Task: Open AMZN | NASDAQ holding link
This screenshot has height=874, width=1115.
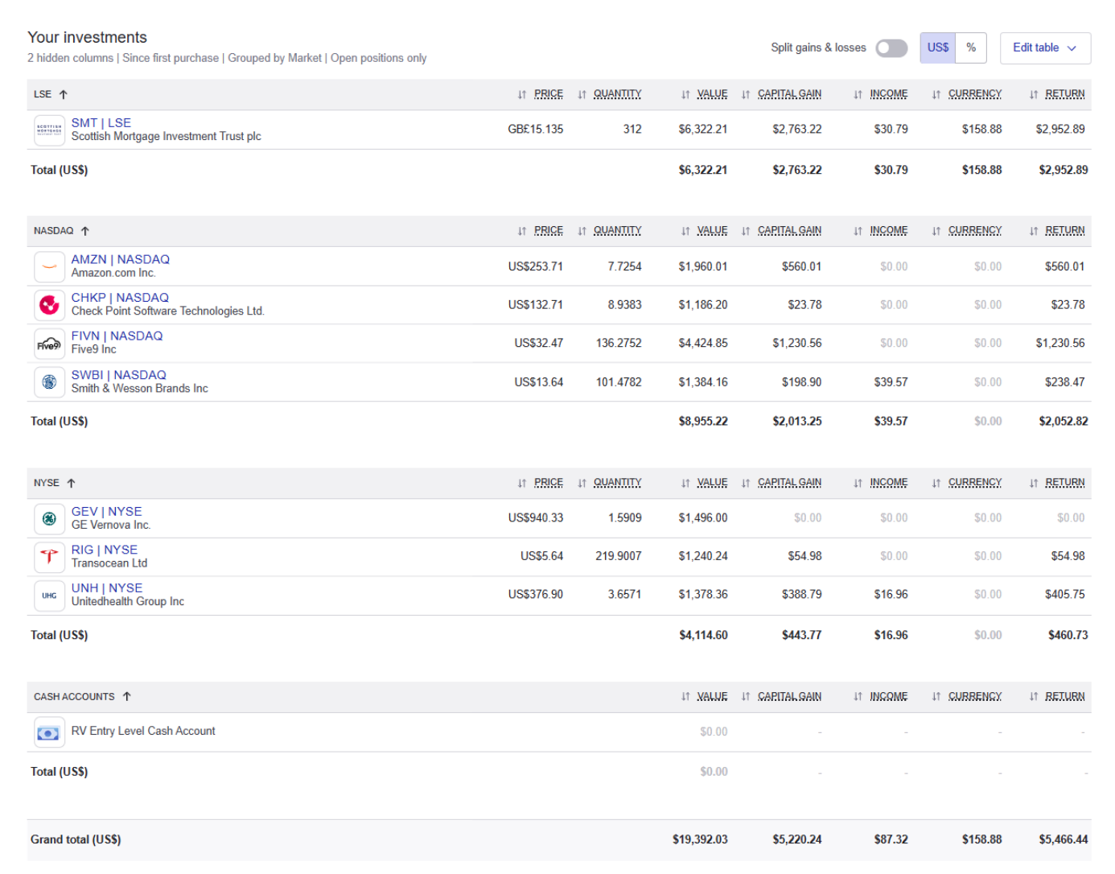Action: click(x=121, y=260)
